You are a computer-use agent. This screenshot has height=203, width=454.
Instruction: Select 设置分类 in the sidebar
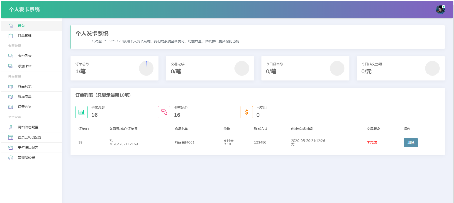click(x=31, y=107)
